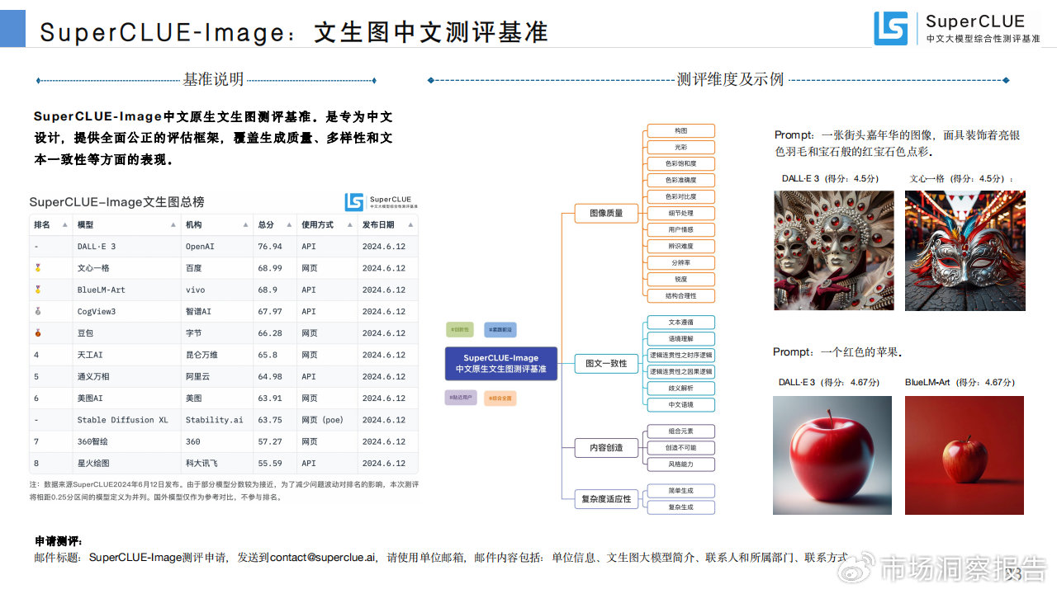
Task: Open the DALL·E 3 masquerade masks image
Action: coord(834,251)
